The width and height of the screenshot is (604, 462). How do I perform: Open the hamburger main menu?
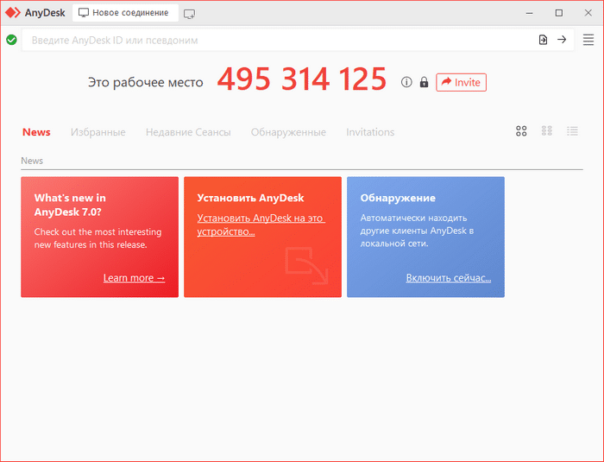pyautogui.click(x=588, y=40)
